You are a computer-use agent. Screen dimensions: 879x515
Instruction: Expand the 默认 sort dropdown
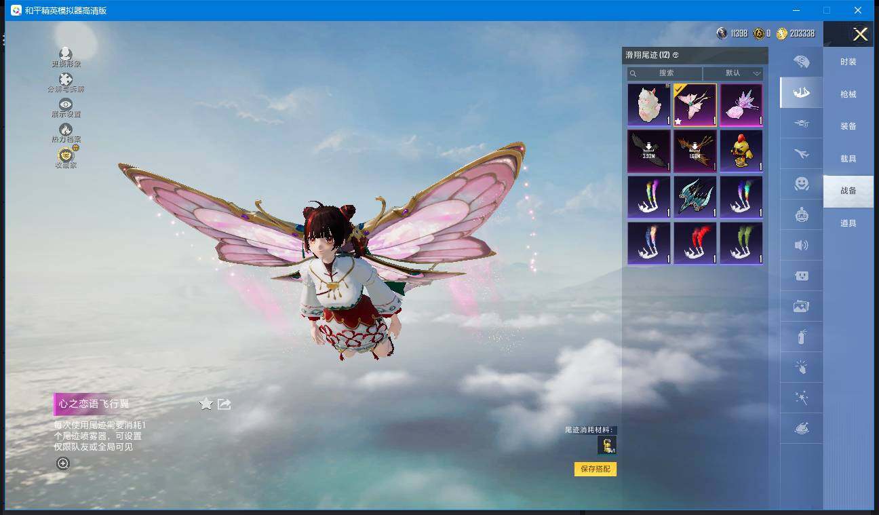733,73
